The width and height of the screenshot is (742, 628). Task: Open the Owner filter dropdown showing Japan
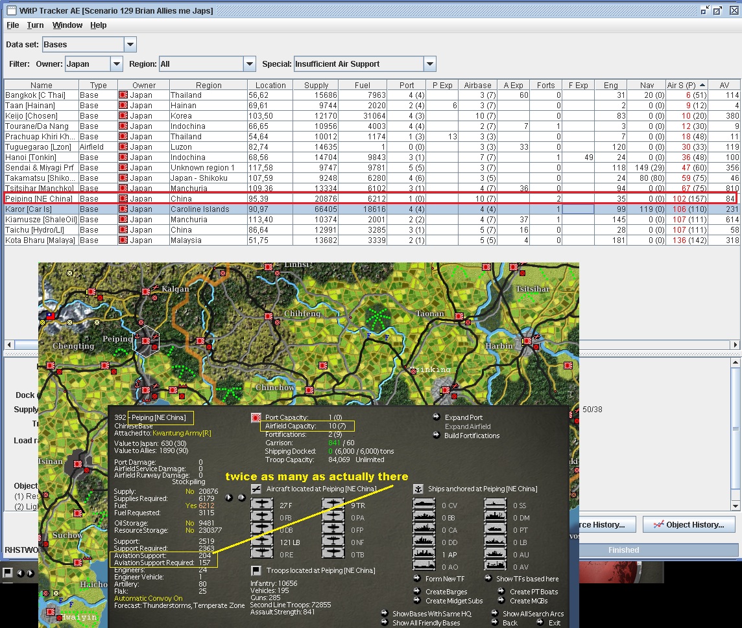pyautogui.click(x=116, y=64)
